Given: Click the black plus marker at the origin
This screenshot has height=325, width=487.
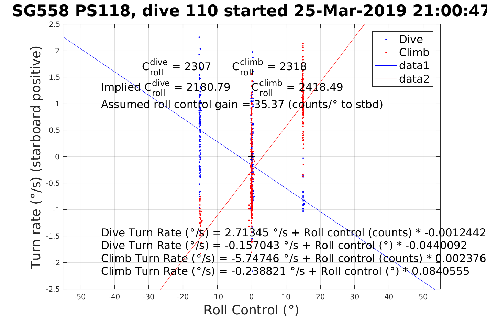Looking at the screenshot, I should pyautogui.click(x=252, y=157).
